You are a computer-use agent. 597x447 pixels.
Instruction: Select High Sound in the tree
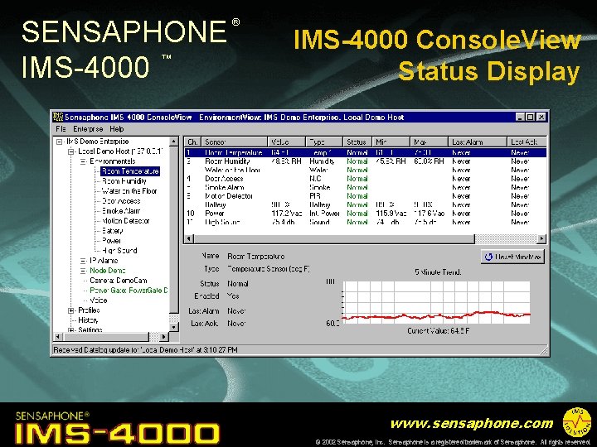(x=119, y=251)
